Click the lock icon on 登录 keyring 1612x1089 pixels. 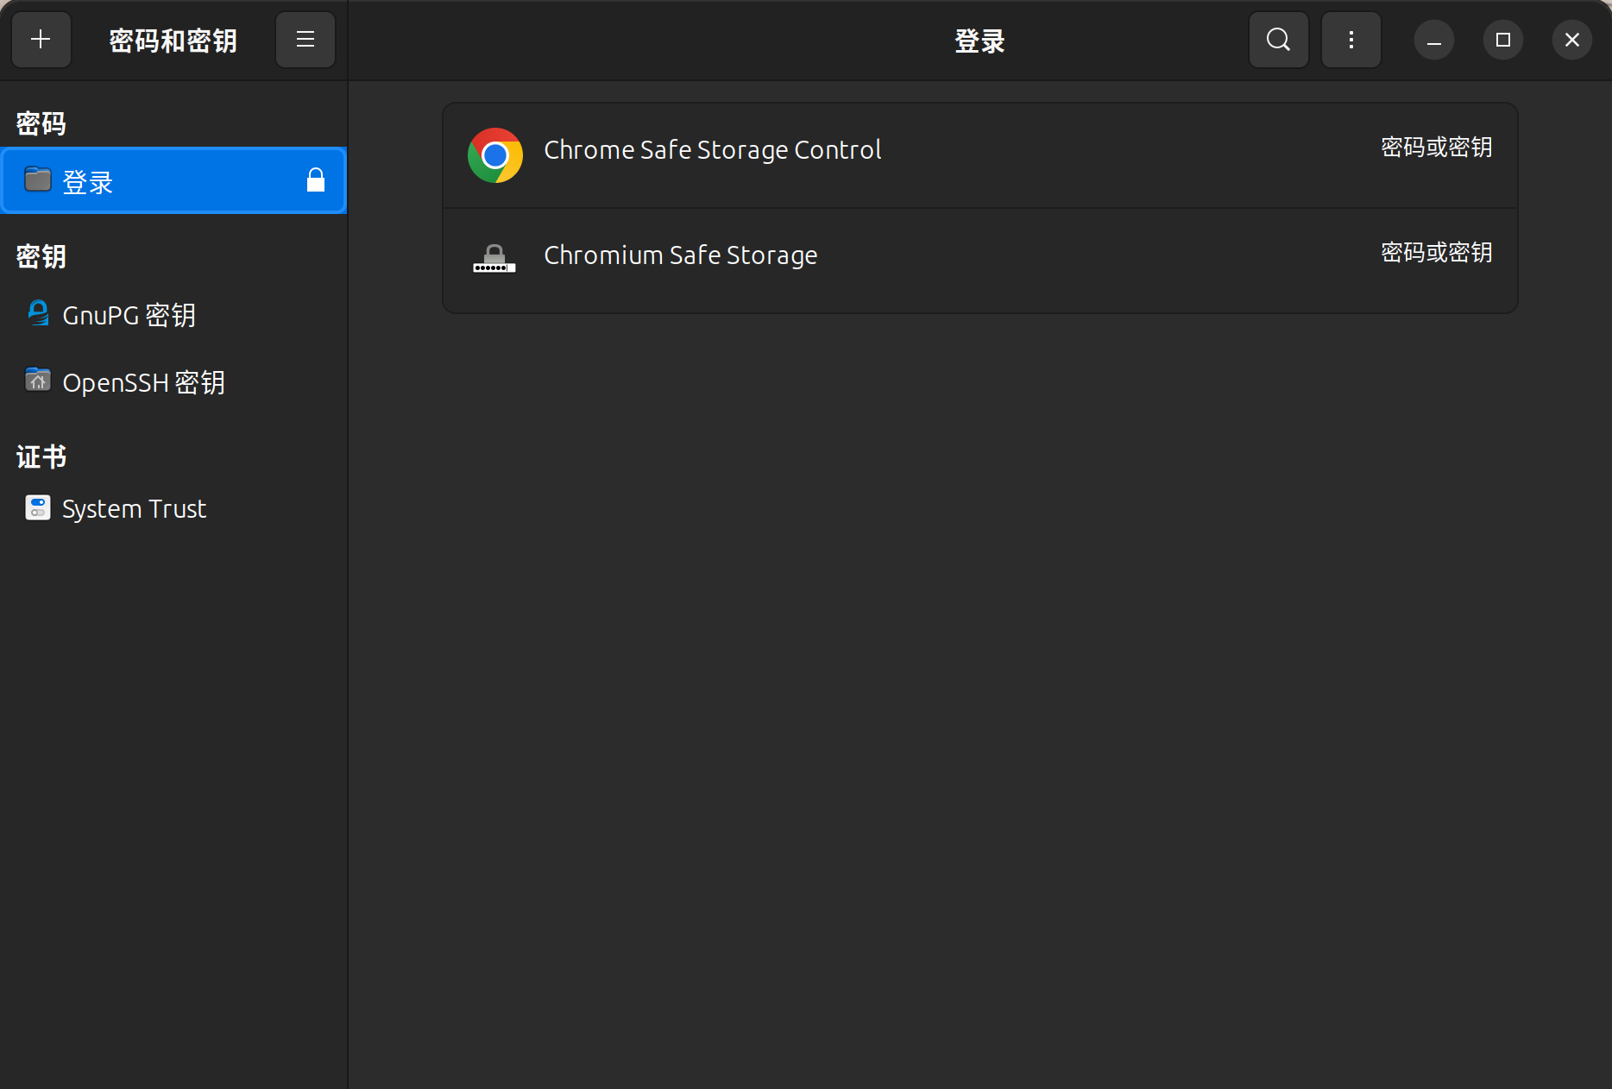[x=316, y=180]
